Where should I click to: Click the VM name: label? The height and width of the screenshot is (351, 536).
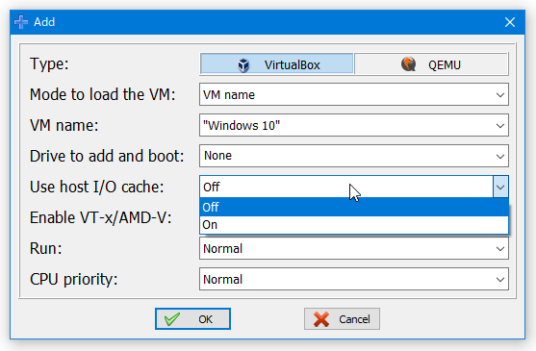point(64,125)
